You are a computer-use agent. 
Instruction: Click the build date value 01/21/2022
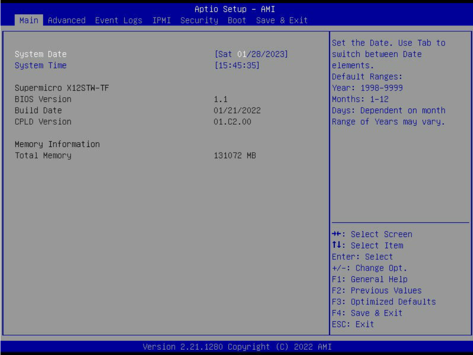click(237, 110)
